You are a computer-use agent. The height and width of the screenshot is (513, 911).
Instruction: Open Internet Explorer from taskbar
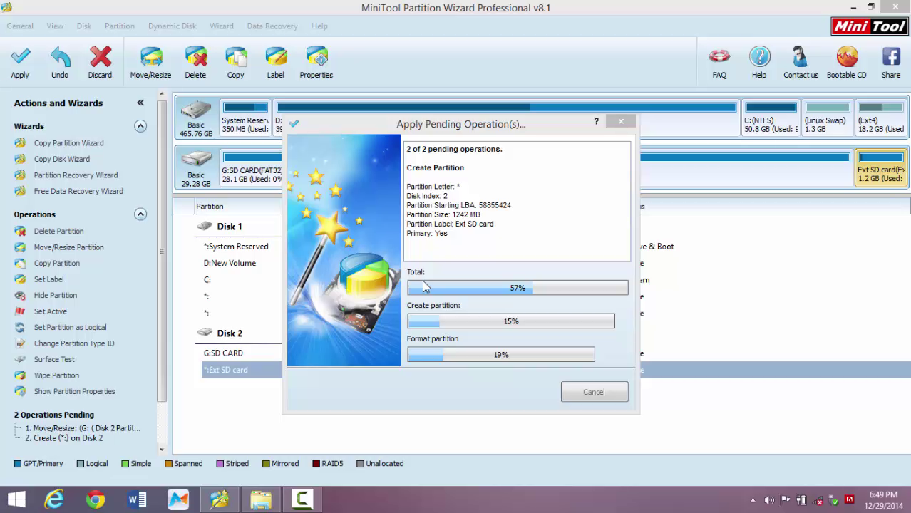coord(54,499)
